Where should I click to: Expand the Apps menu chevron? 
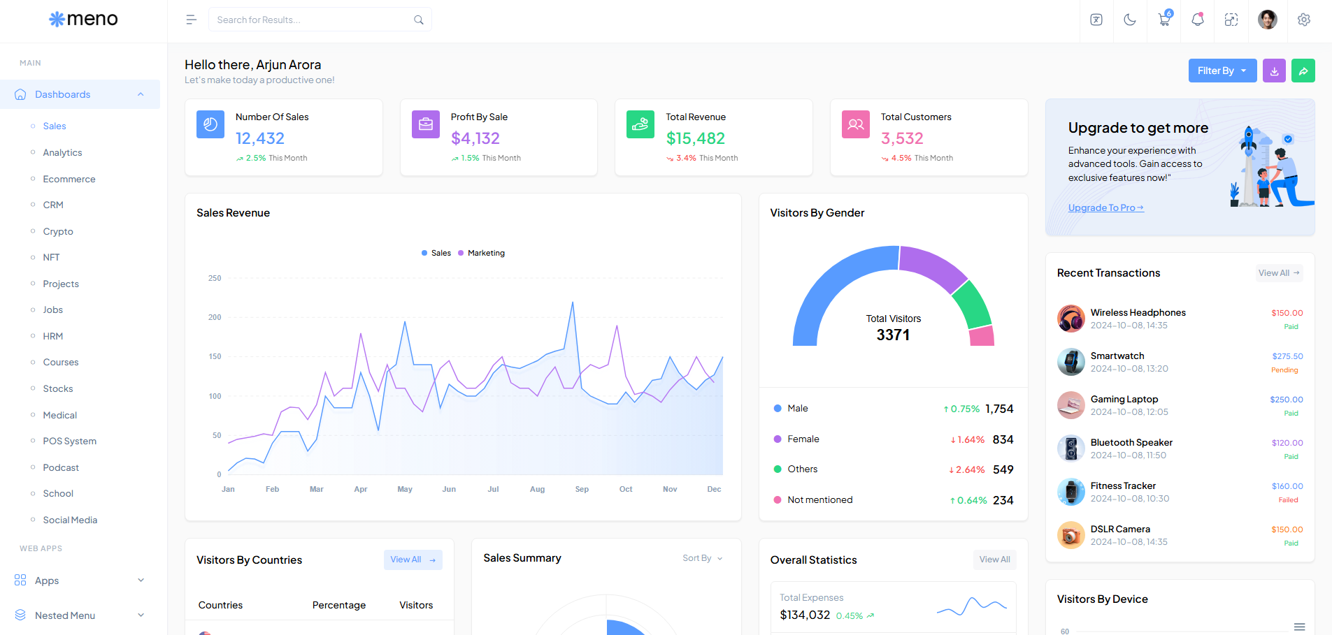click(141, 580)
